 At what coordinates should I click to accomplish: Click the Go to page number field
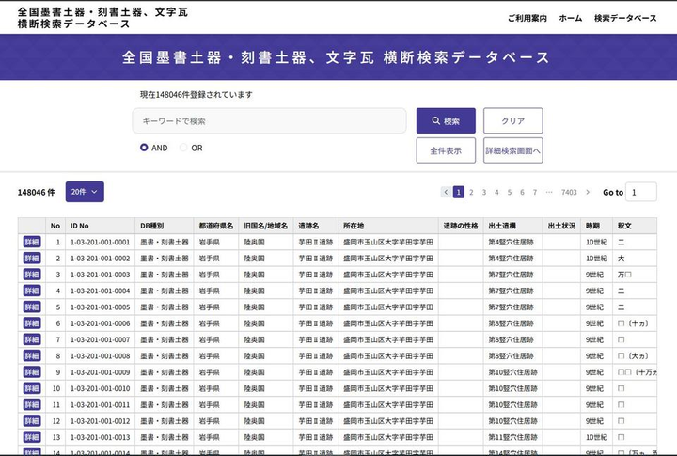(641, 192)
